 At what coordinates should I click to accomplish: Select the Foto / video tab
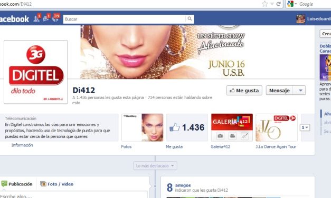coord(56,184)
